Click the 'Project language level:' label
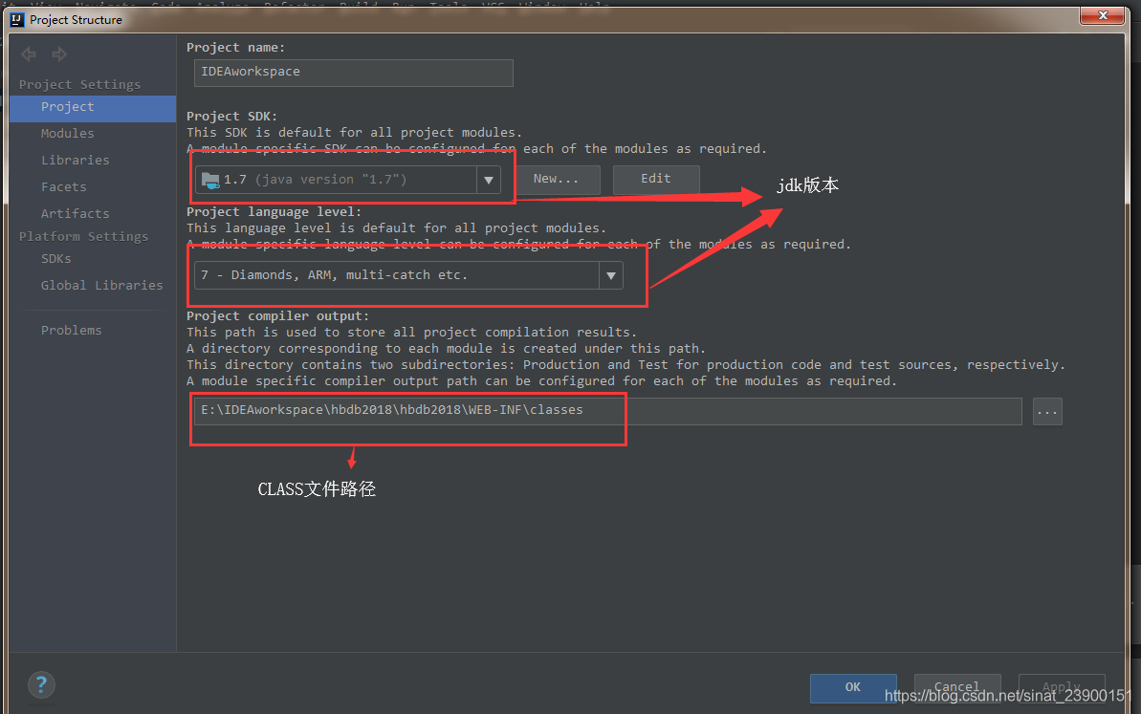This screenshot has width=1141, height=714. [274, 211]
